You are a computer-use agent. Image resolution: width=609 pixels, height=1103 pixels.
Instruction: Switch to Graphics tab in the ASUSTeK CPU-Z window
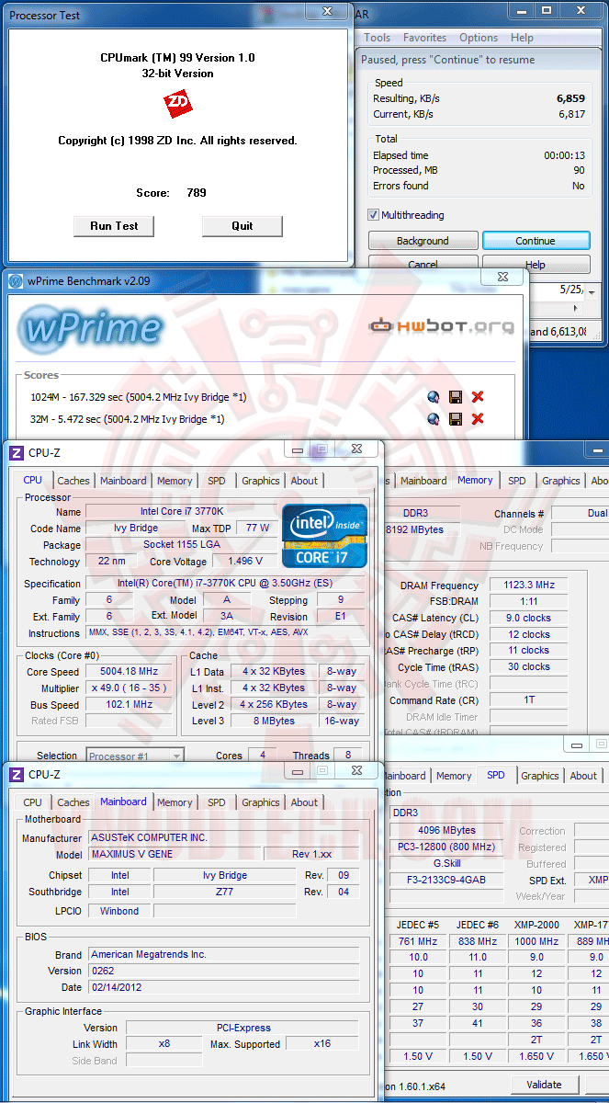pos(261,802)
